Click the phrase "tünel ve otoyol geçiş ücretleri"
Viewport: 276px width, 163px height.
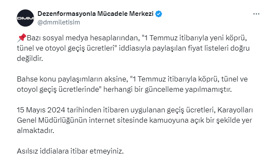click(x=66, y=48)
